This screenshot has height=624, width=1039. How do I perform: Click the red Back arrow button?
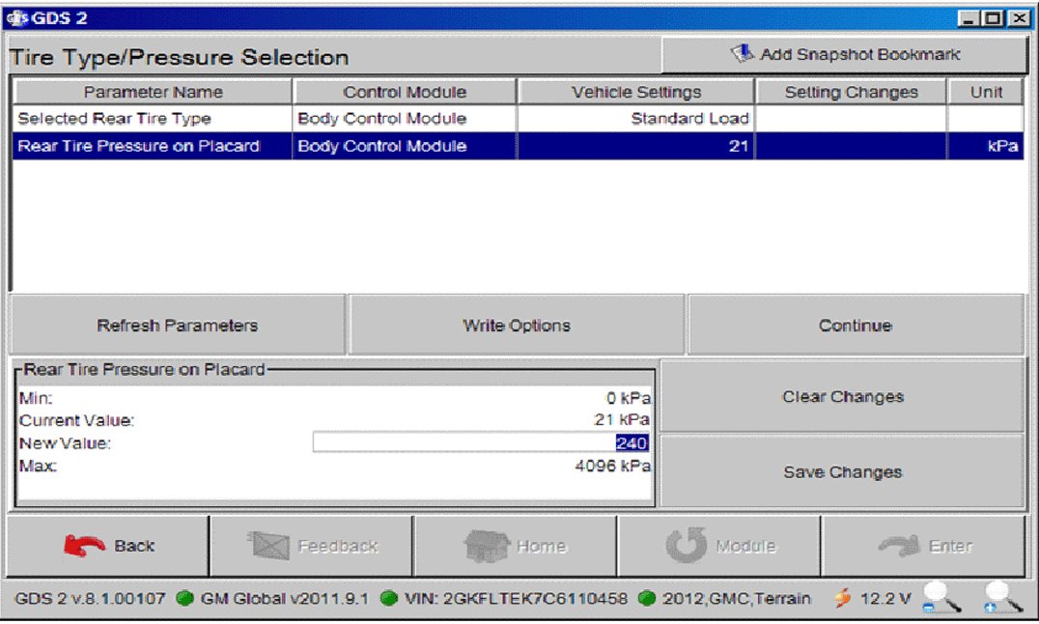[x=108, y=546]
